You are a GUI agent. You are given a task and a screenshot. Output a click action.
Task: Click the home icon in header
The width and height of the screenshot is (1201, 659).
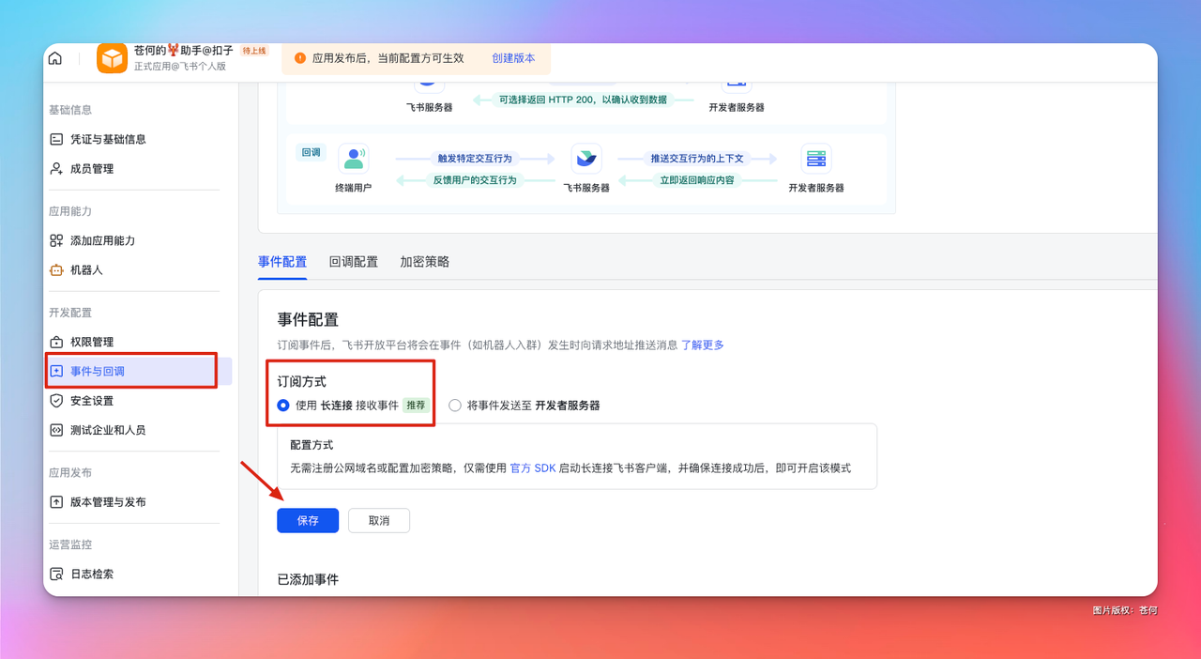click(55, 58)
